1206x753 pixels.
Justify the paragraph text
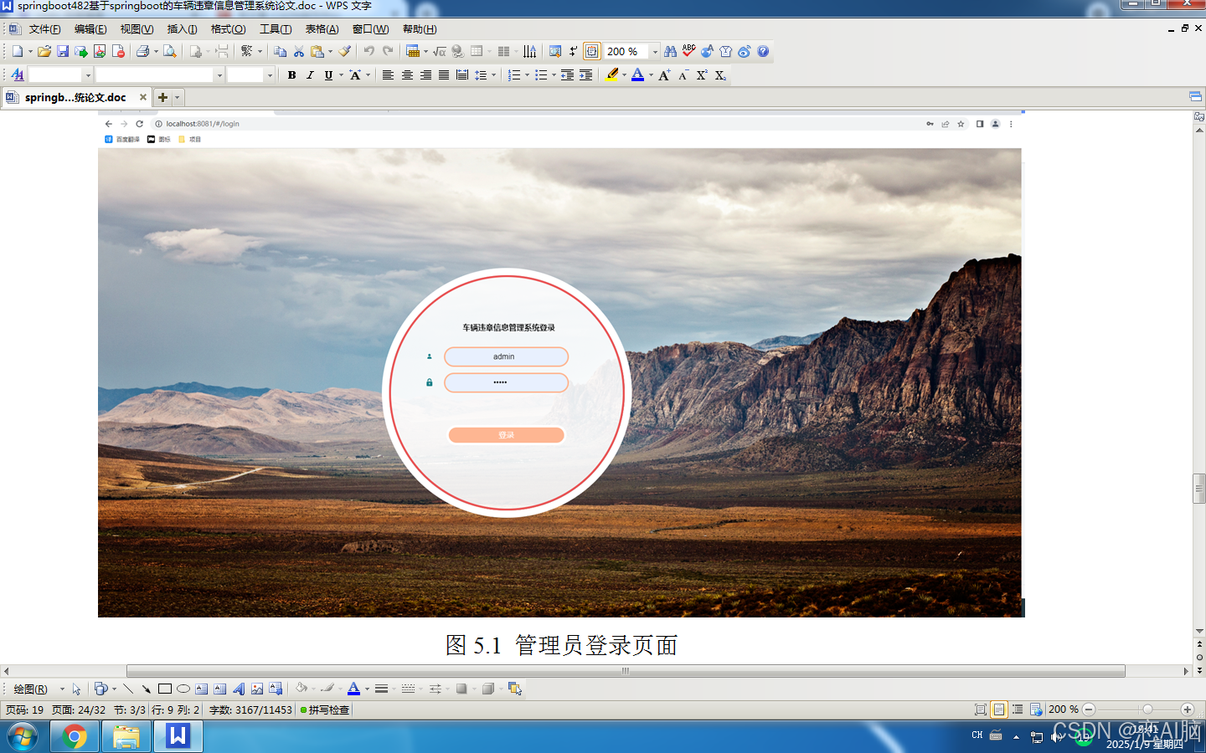[444, 74]
